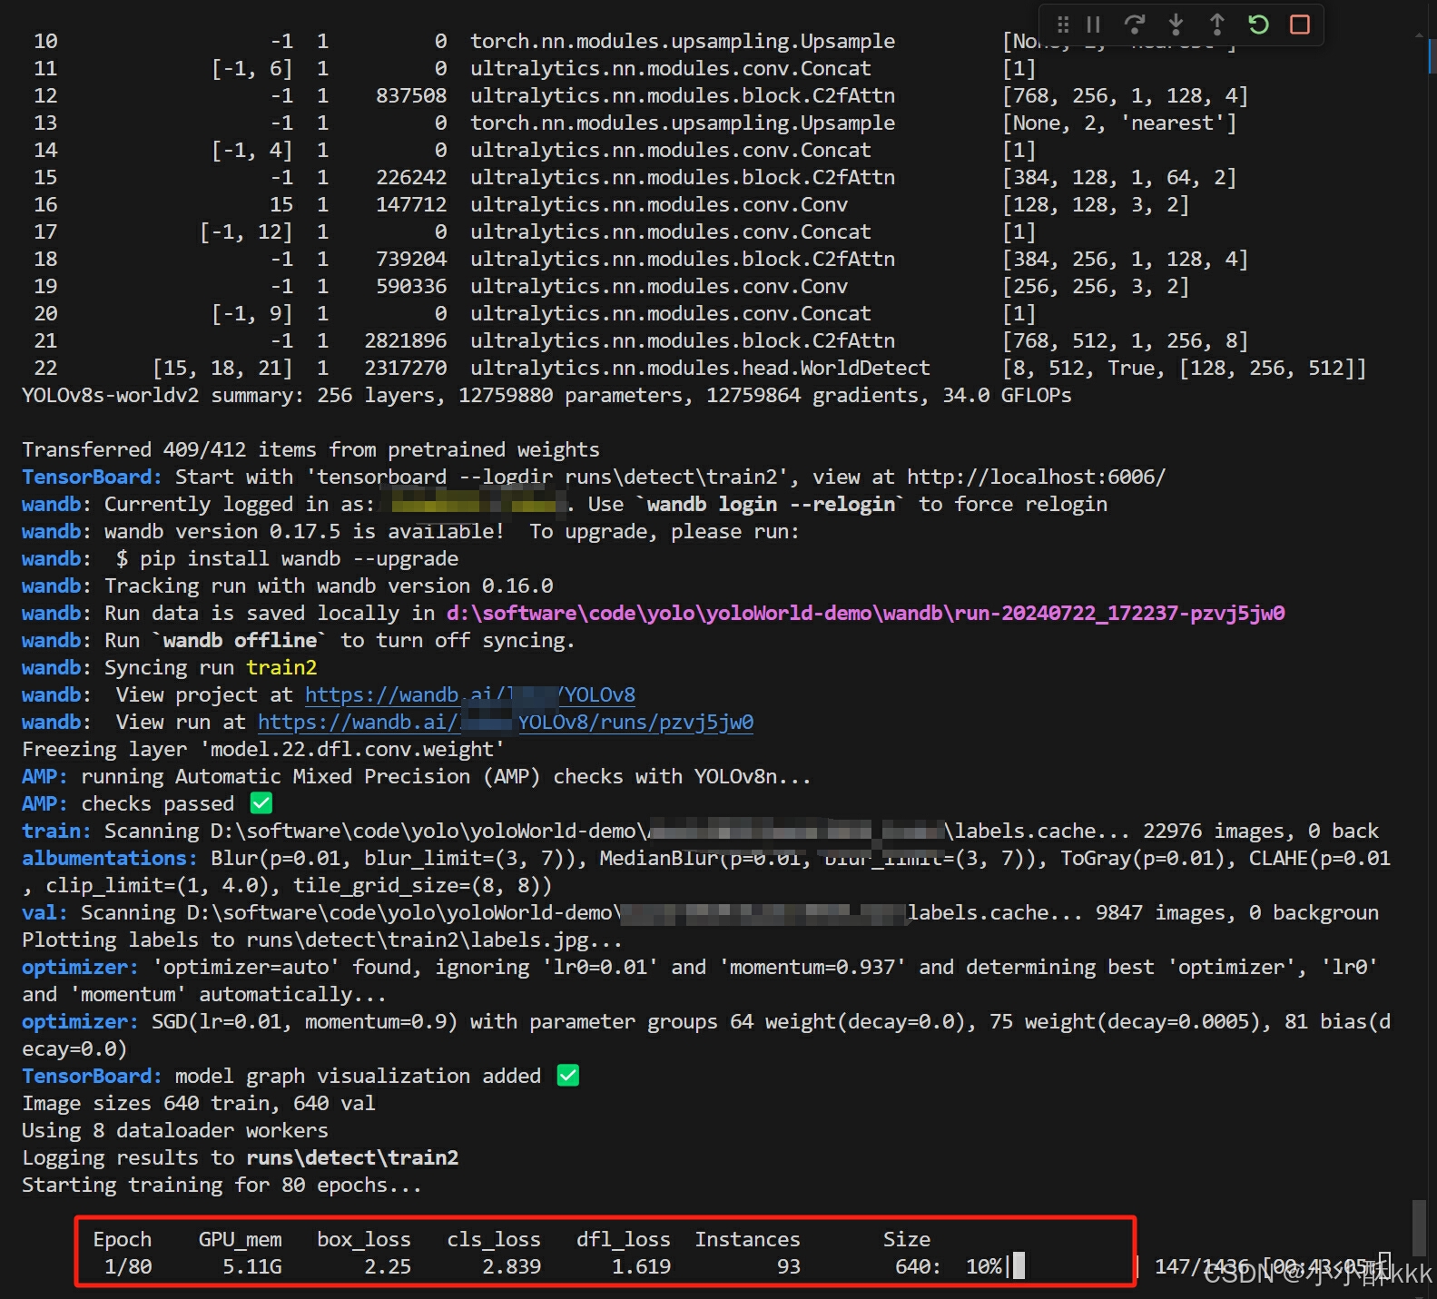
Task: Click the bold 'wandb offline' text
Action: [240, 641]
